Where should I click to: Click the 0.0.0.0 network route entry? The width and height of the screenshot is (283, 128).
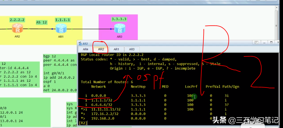[x=99, y=96]
